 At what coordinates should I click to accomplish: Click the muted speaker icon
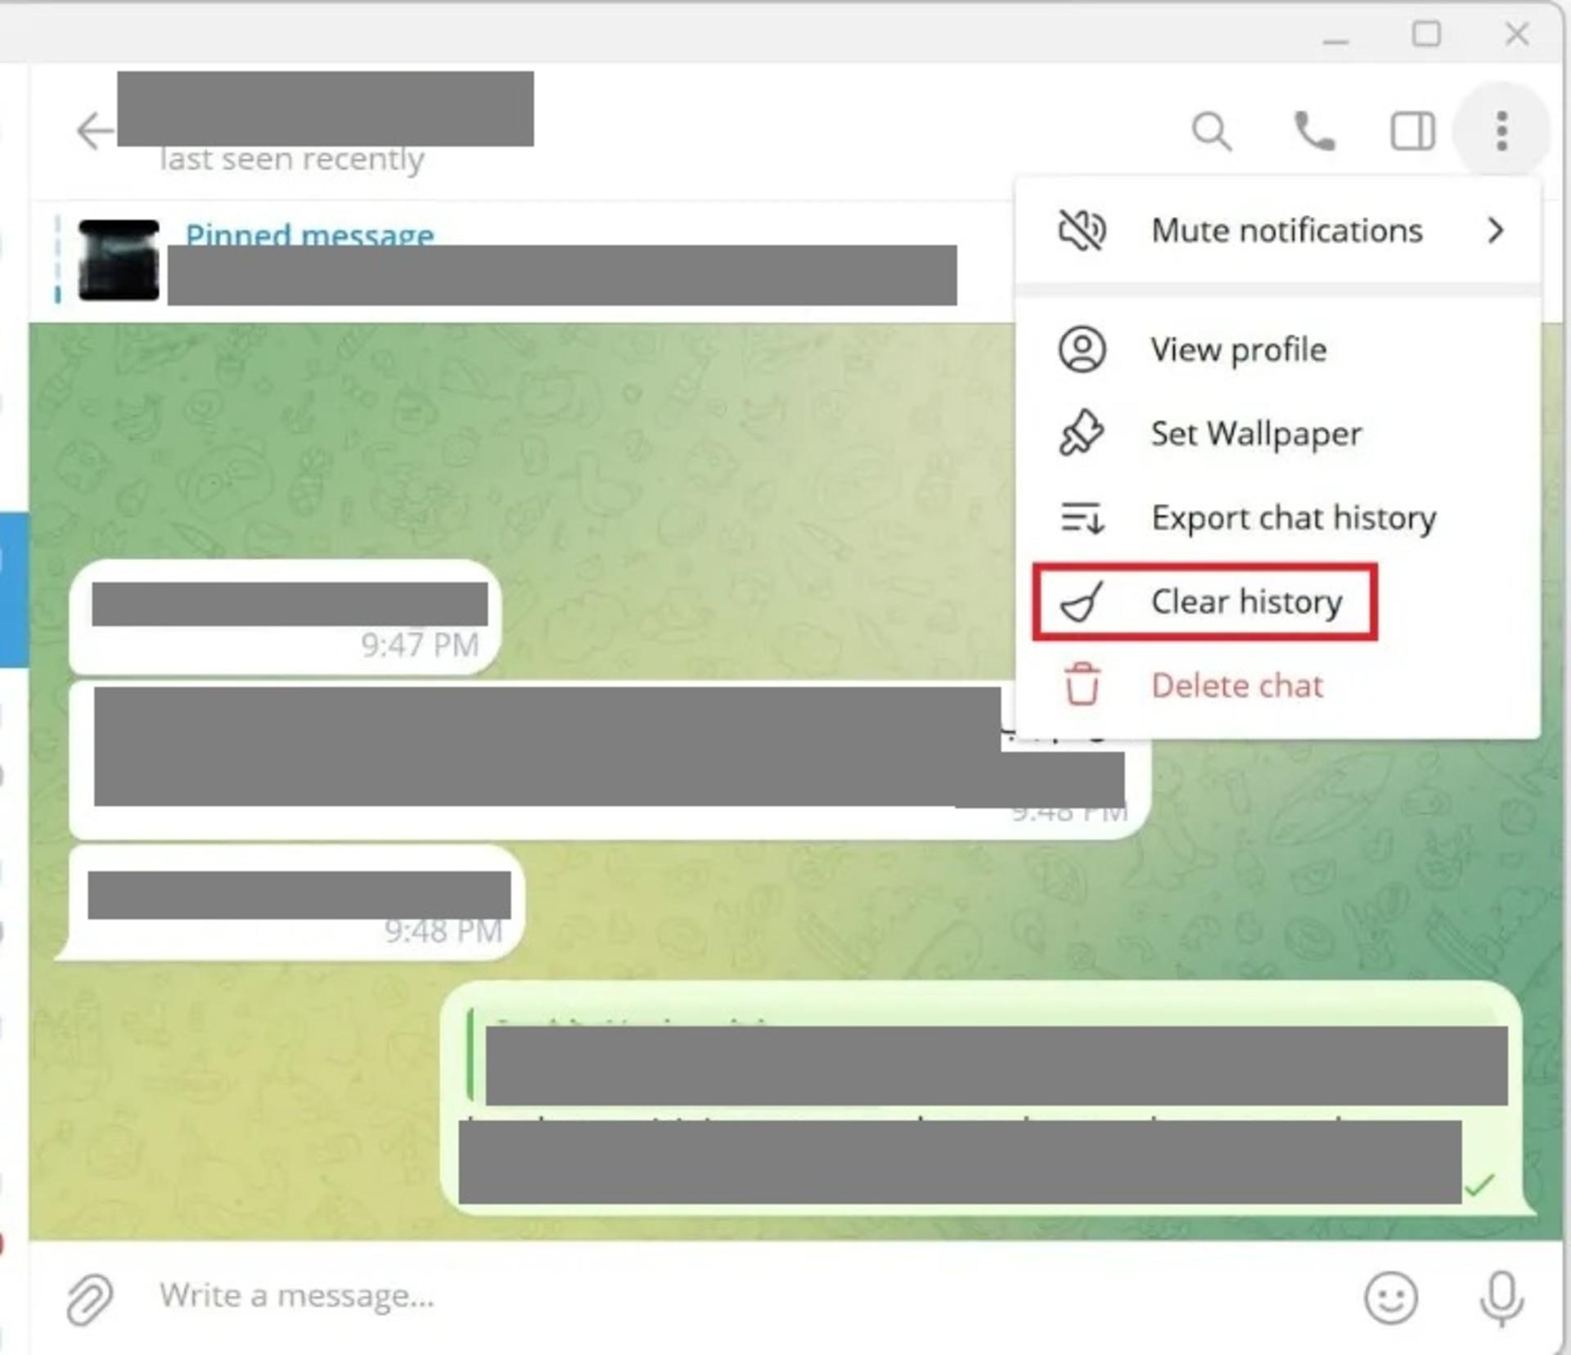1082,231
